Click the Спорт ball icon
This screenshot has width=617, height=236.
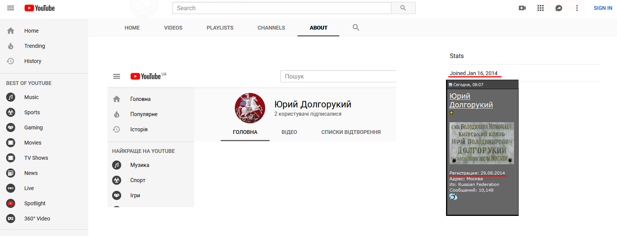[x=117, y=180]
